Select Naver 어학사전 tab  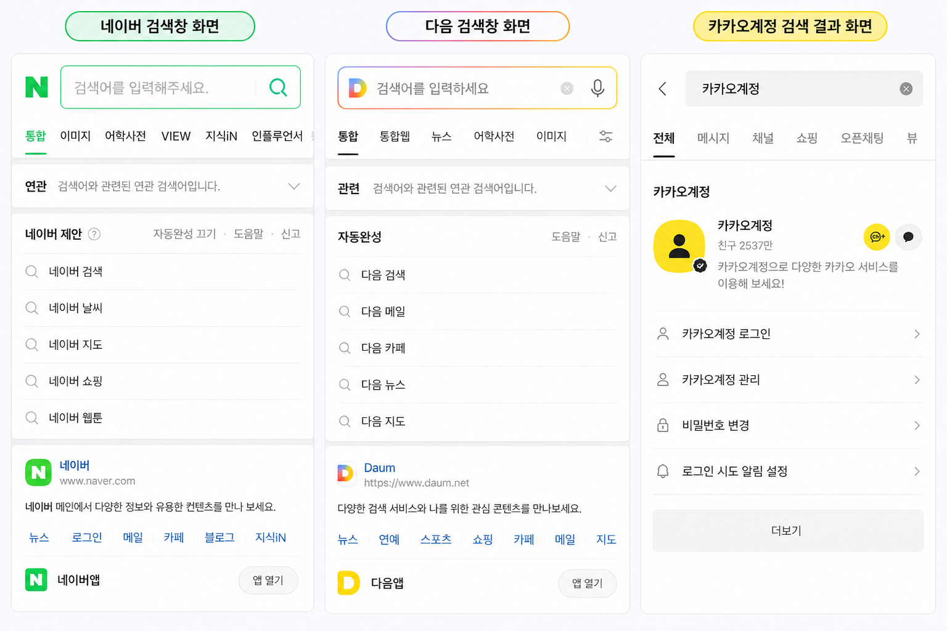point(125,136)
